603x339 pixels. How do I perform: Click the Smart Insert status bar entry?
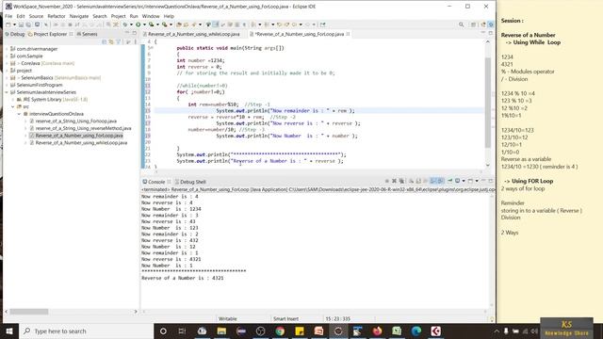(x=285, y=318)
